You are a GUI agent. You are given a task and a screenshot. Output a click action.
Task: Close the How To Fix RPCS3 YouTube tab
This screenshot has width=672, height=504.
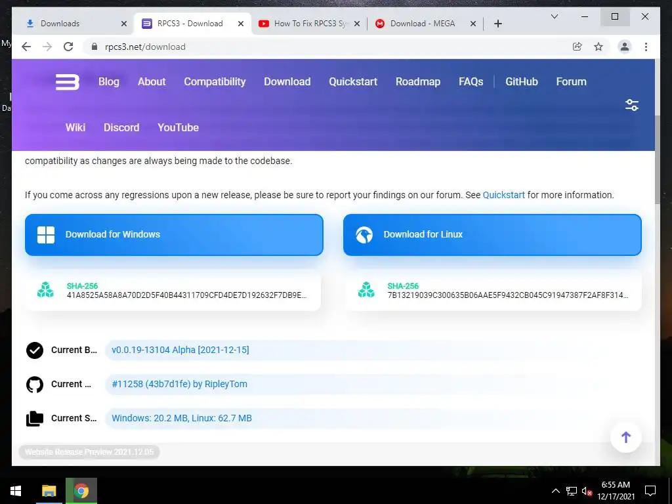click(357, 24)
